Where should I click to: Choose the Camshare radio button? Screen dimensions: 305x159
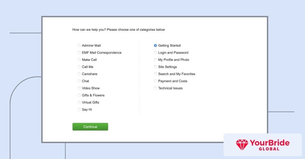coord(79,74)
